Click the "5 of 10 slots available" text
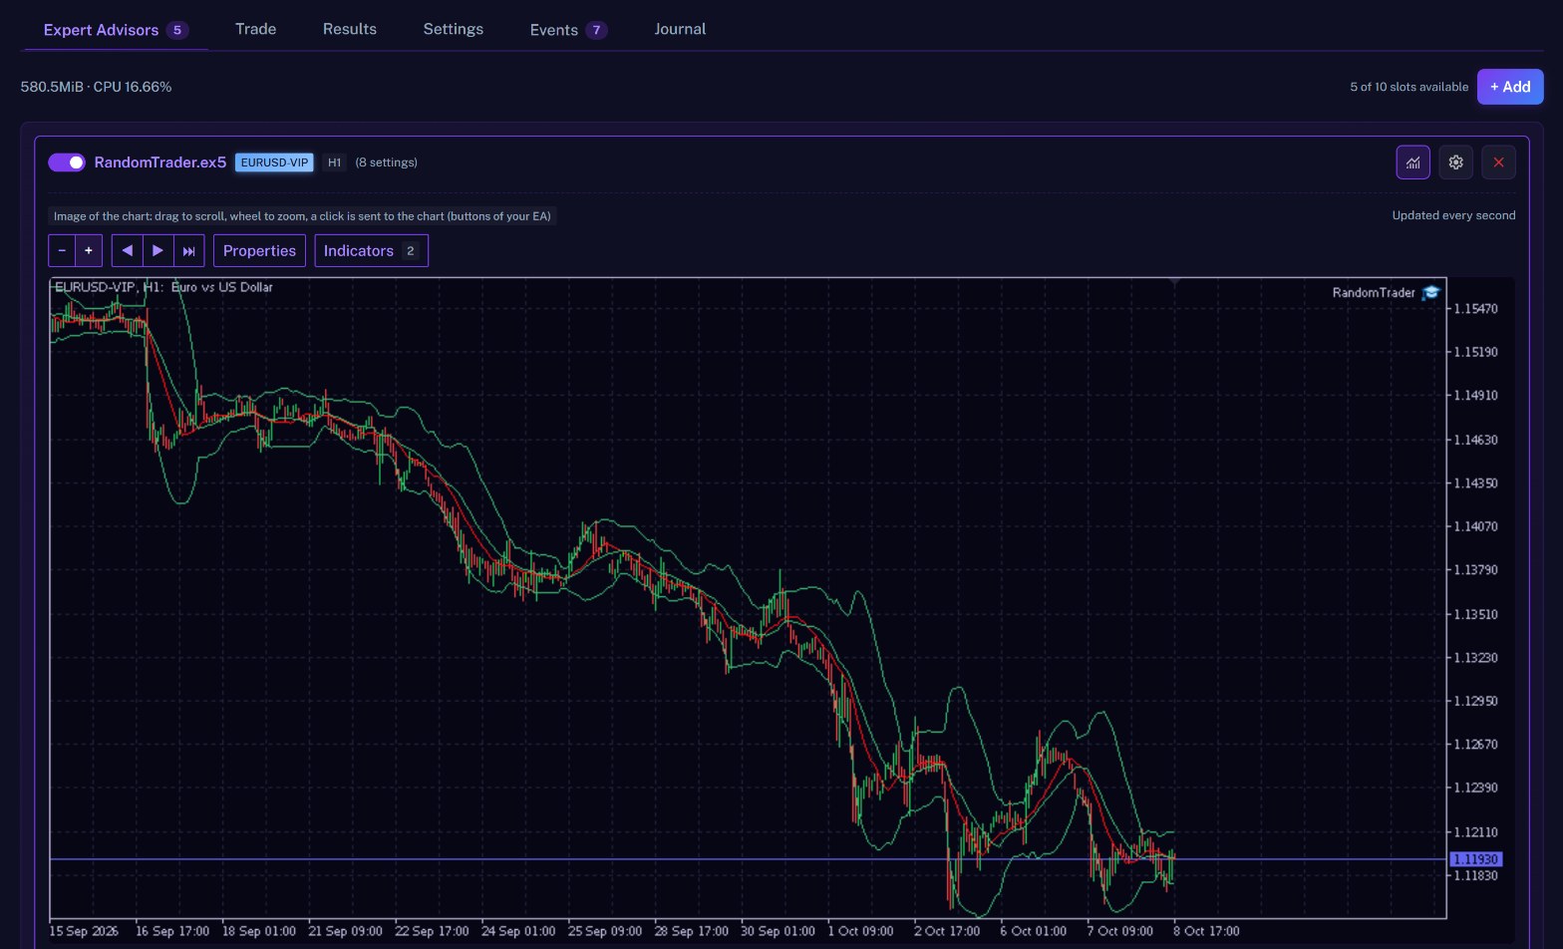Viewport: 1563px width, 949px height. click(x=1409, y=87)
